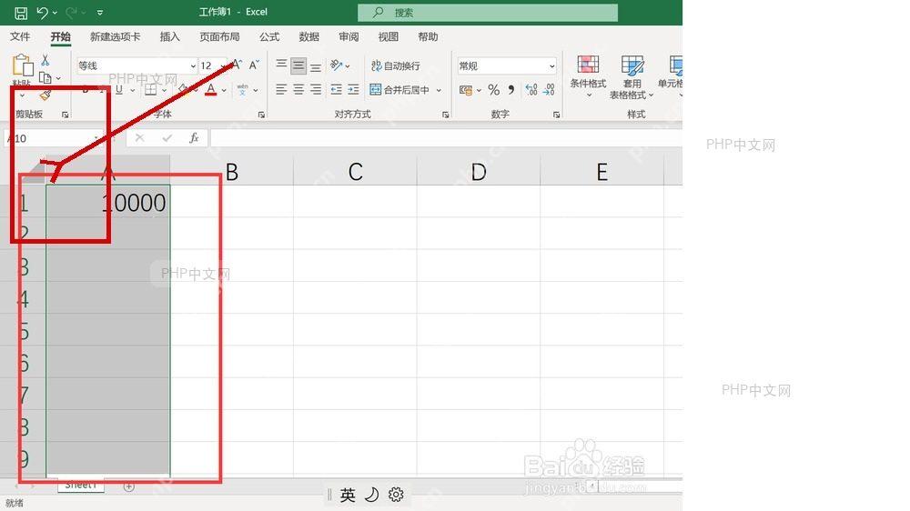Click the decrease indent icon
This screenshot has height=511, width=910.
point(336,89)
